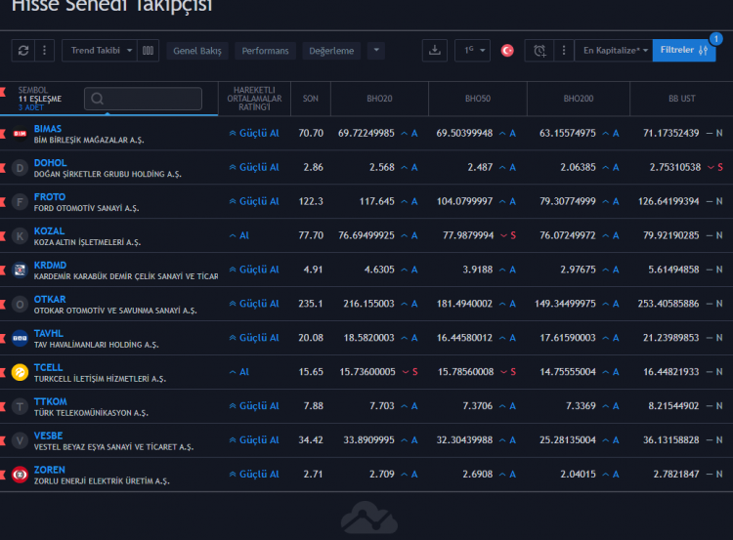Click the refresh screener icon
Image resolution: width=733 pixels, height=540 pixels.
pos(23,51)
